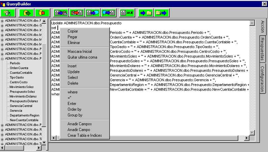Expand the ADMINISTRACION.dbo.G tree node
The height and width of the screenshot is (152, 268).
(3, 25)
